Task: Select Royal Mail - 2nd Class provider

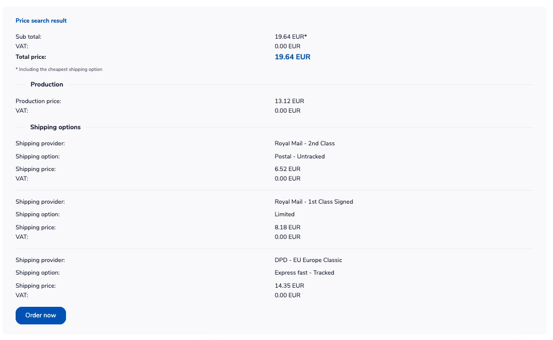Action: pyautogui.click(x=305, y=143)
